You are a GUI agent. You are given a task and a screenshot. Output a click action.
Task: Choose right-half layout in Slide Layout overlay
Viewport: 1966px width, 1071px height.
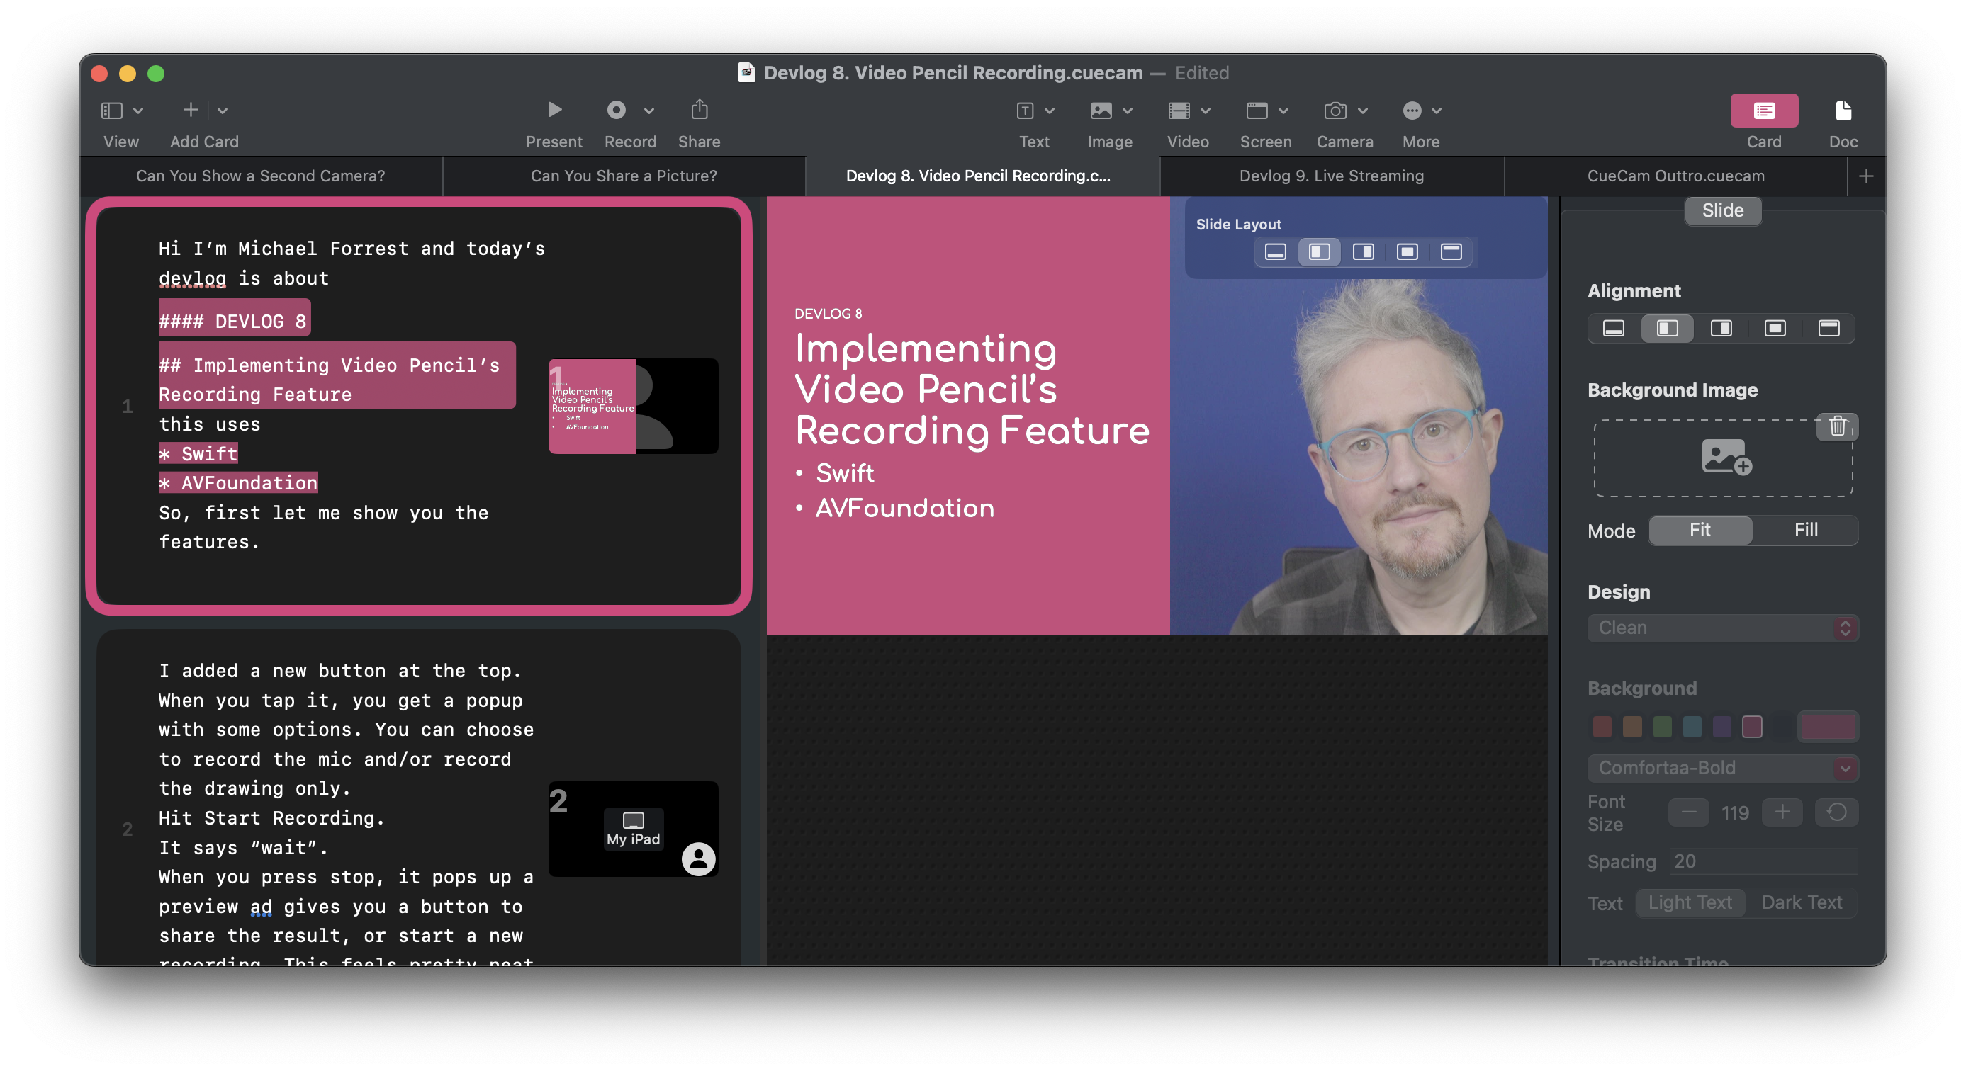click(x=1363, y=251)
